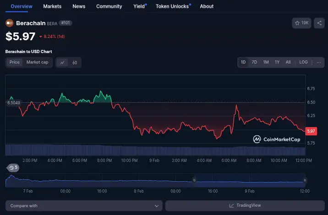
Task: Click the 7 Feb label on range navigator
Action: (28, 191)
